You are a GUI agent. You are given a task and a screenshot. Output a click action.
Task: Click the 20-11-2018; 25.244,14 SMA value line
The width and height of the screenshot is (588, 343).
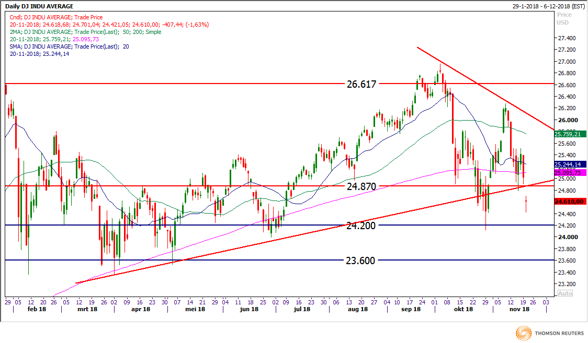(39, 54)
